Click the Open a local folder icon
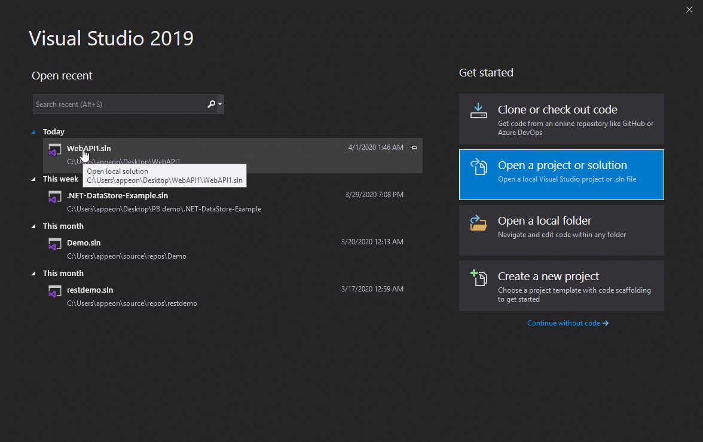The image size is (703, 442). pos(478,223)
